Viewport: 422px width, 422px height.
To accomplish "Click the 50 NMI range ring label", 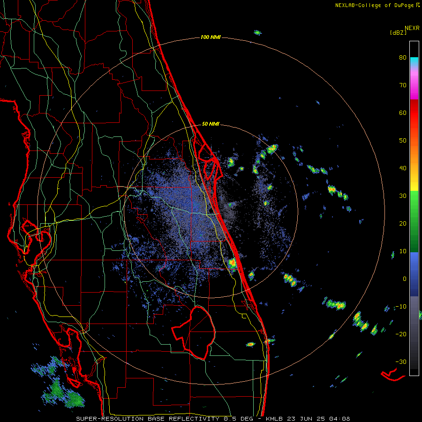I will pyautogui.click(x=211, y=124).
